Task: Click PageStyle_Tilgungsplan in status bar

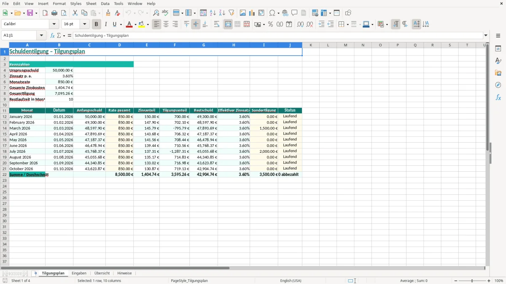Action: 189,281
